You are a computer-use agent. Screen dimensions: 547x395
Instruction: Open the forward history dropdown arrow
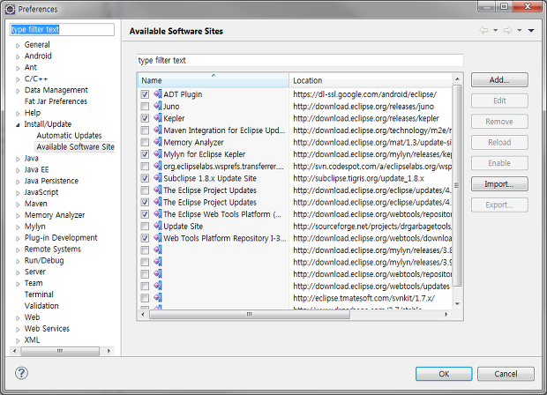point(520,30)
